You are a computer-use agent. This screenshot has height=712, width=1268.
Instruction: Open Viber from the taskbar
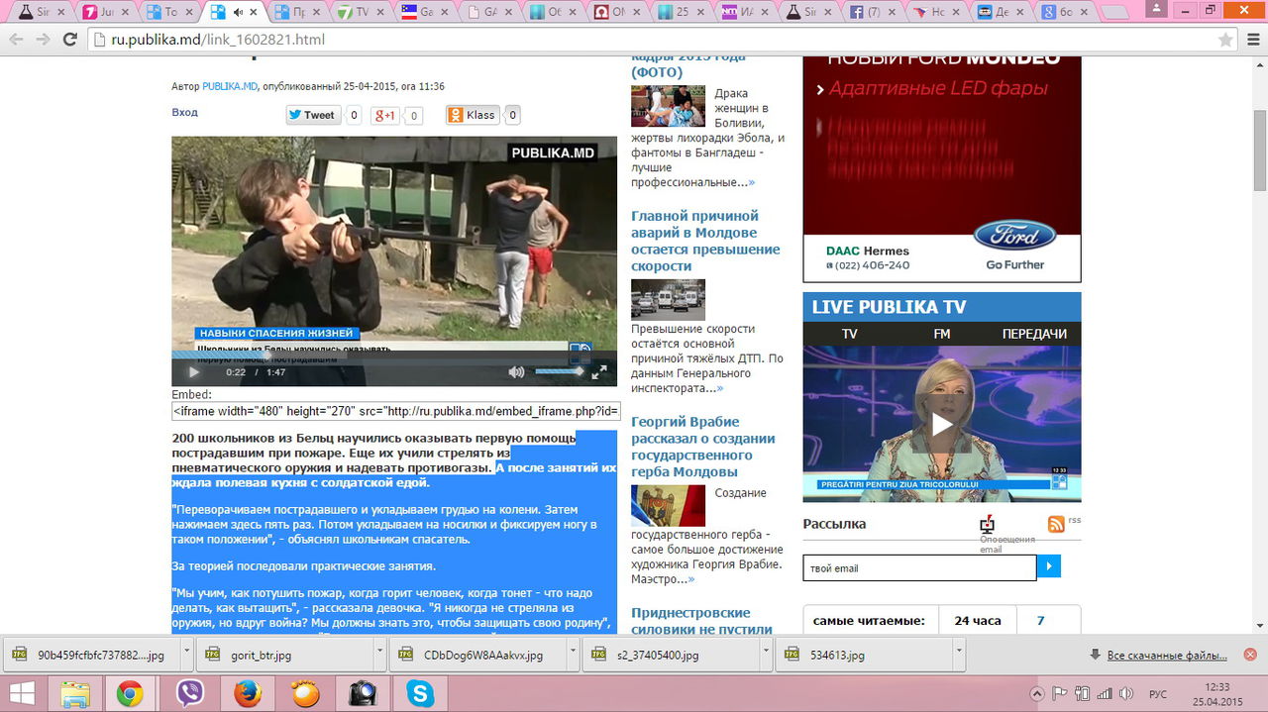[x=190, y=693]
